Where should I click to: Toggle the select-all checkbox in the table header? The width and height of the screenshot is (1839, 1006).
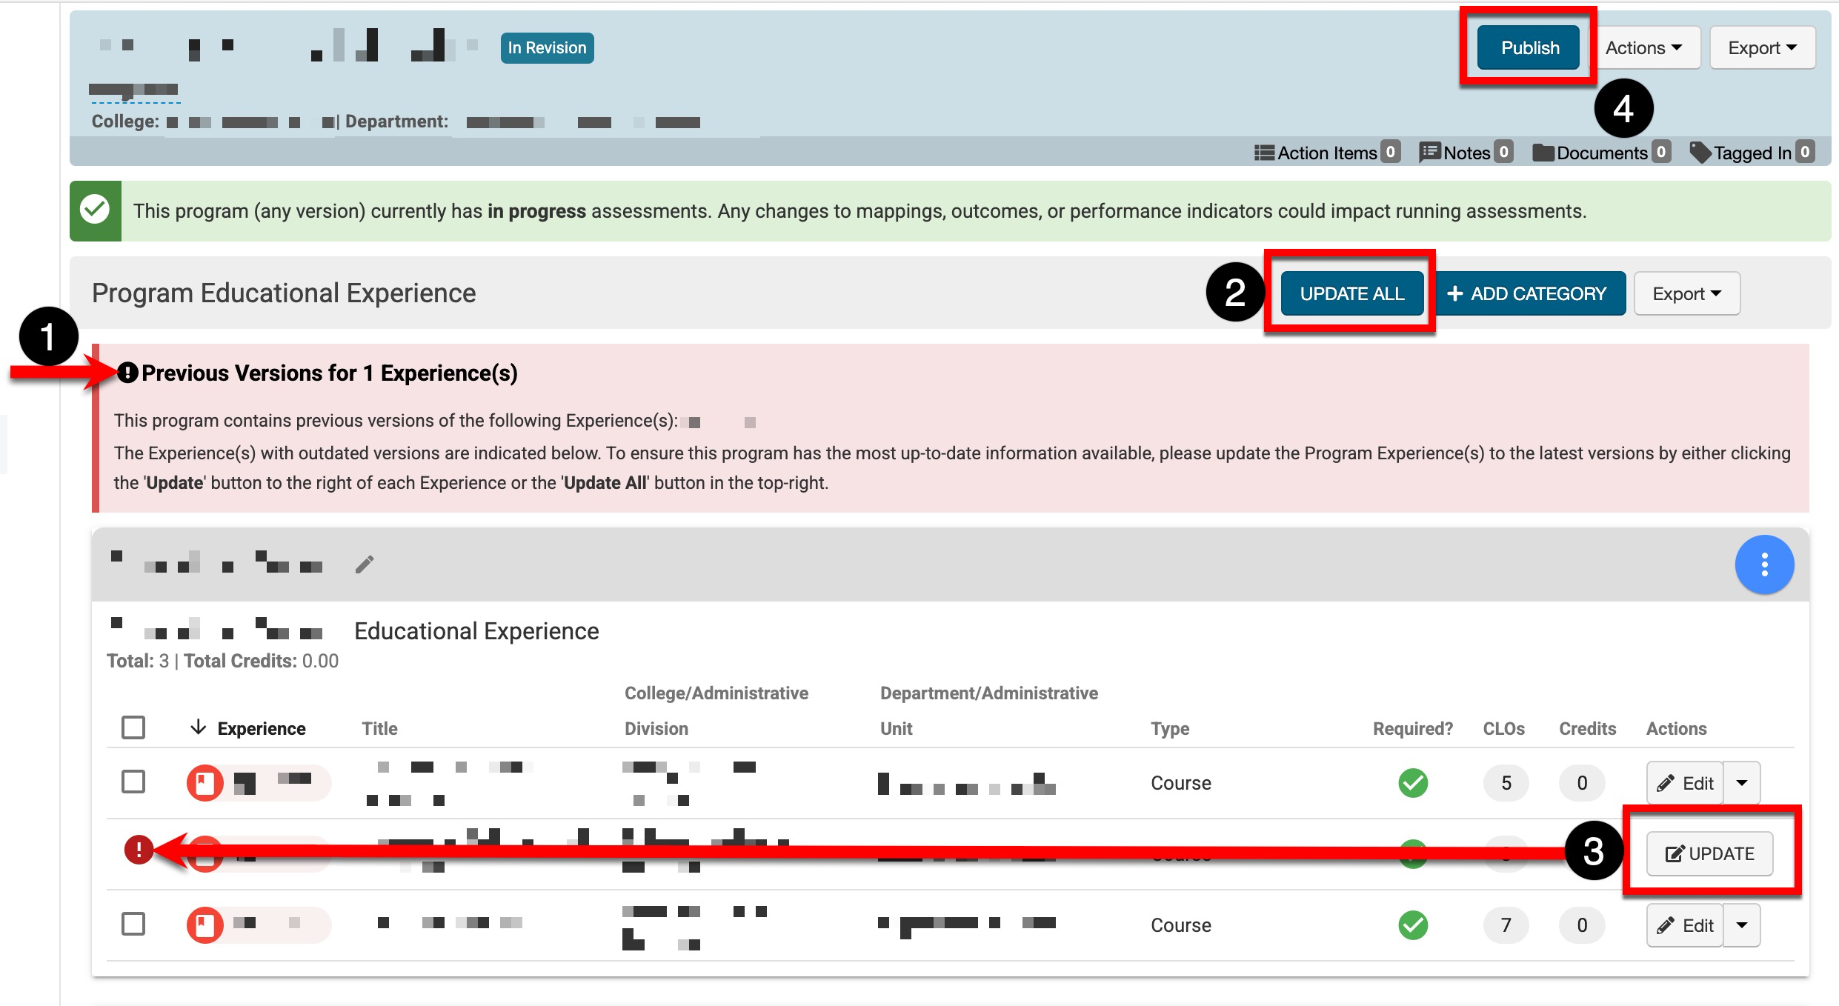coord(133,727)
